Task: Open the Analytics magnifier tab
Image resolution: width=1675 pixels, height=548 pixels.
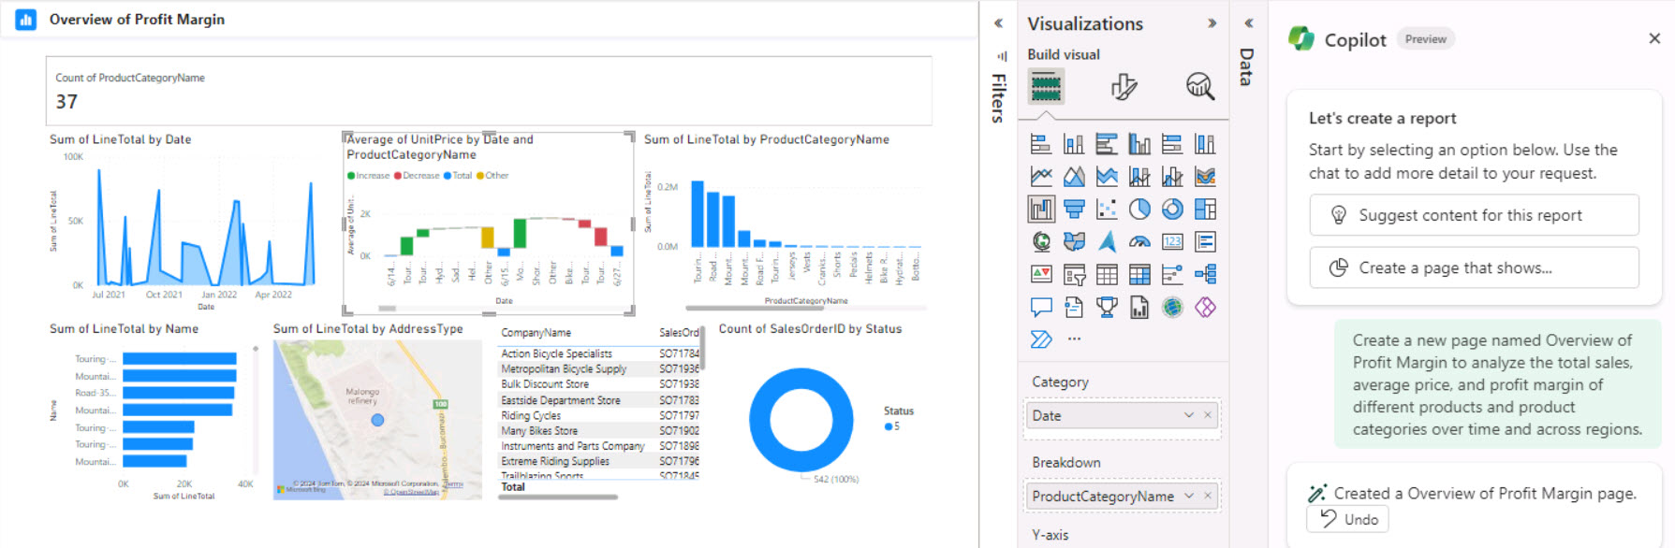Action: click(1199, 87)
